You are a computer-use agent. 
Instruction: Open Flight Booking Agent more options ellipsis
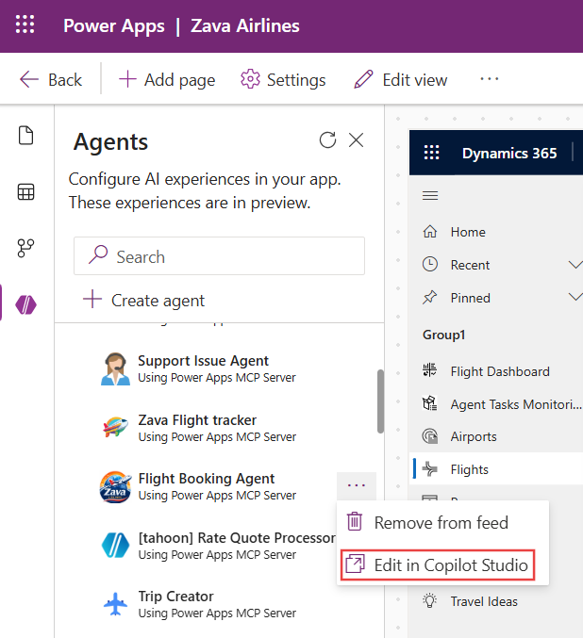coord(357,486)
